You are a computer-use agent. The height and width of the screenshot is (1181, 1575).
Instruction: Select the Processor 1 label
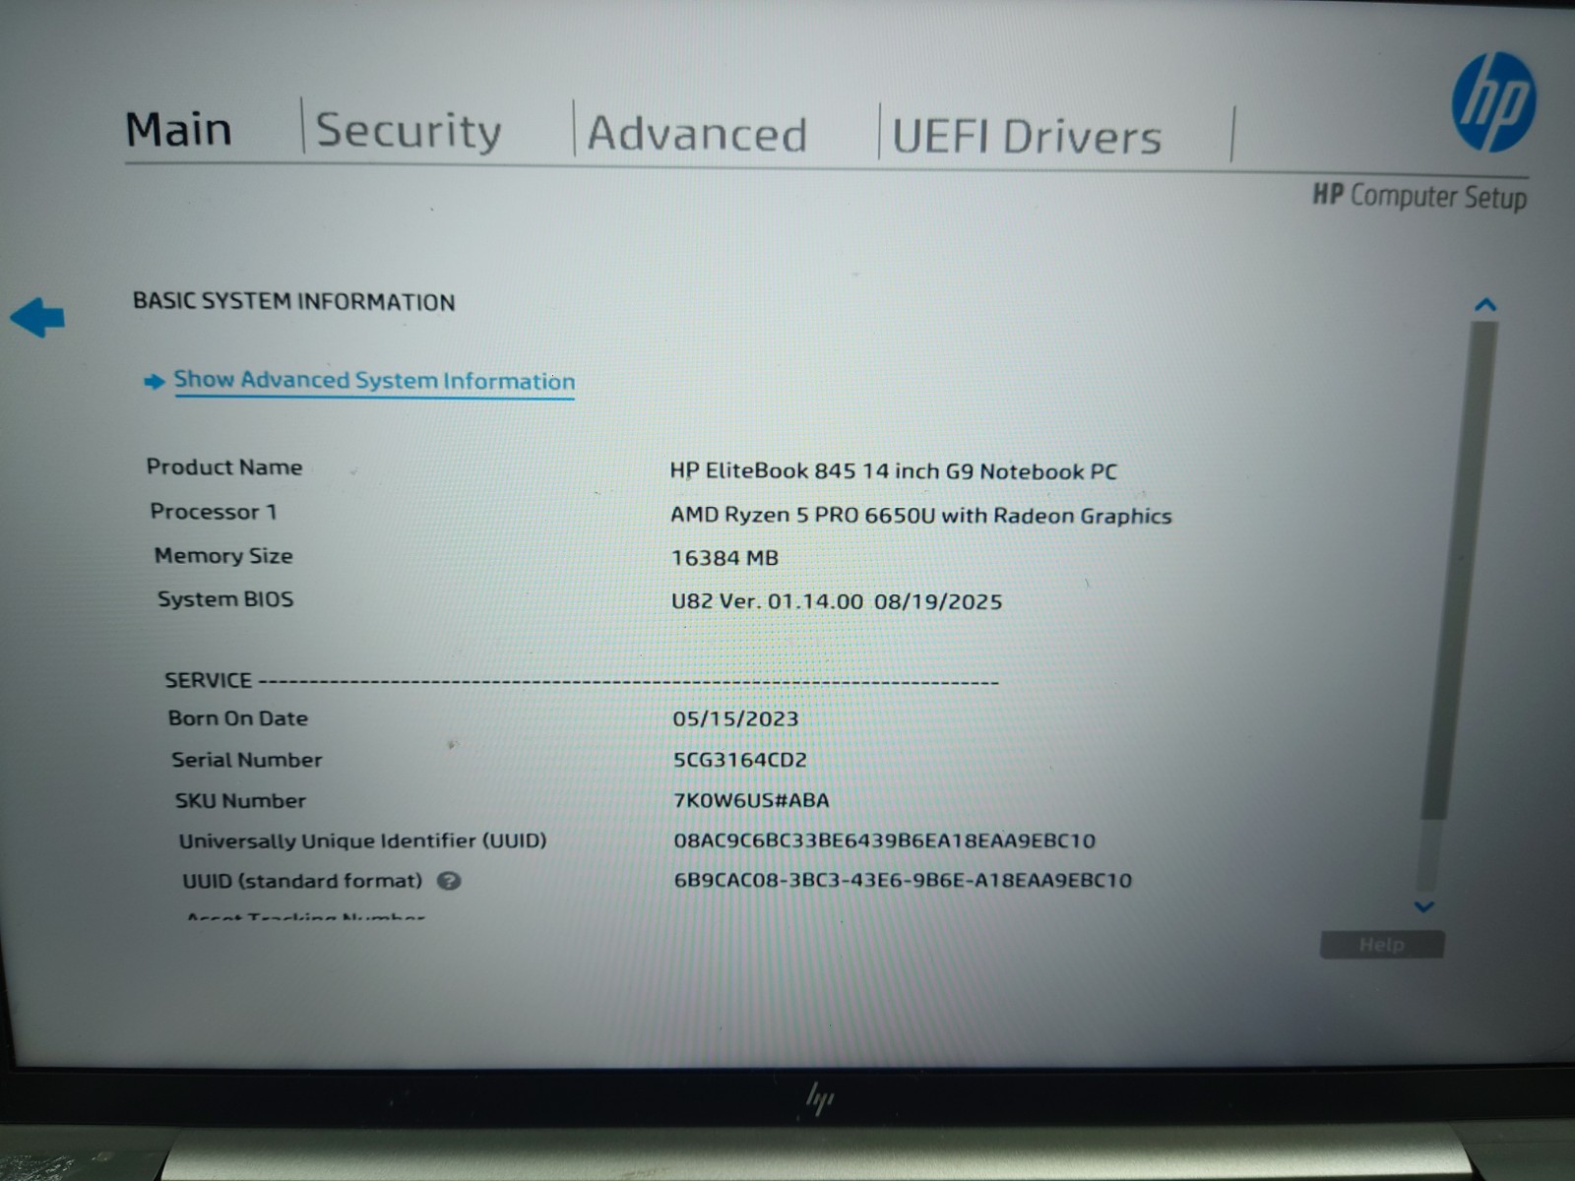tap(214, 512)
